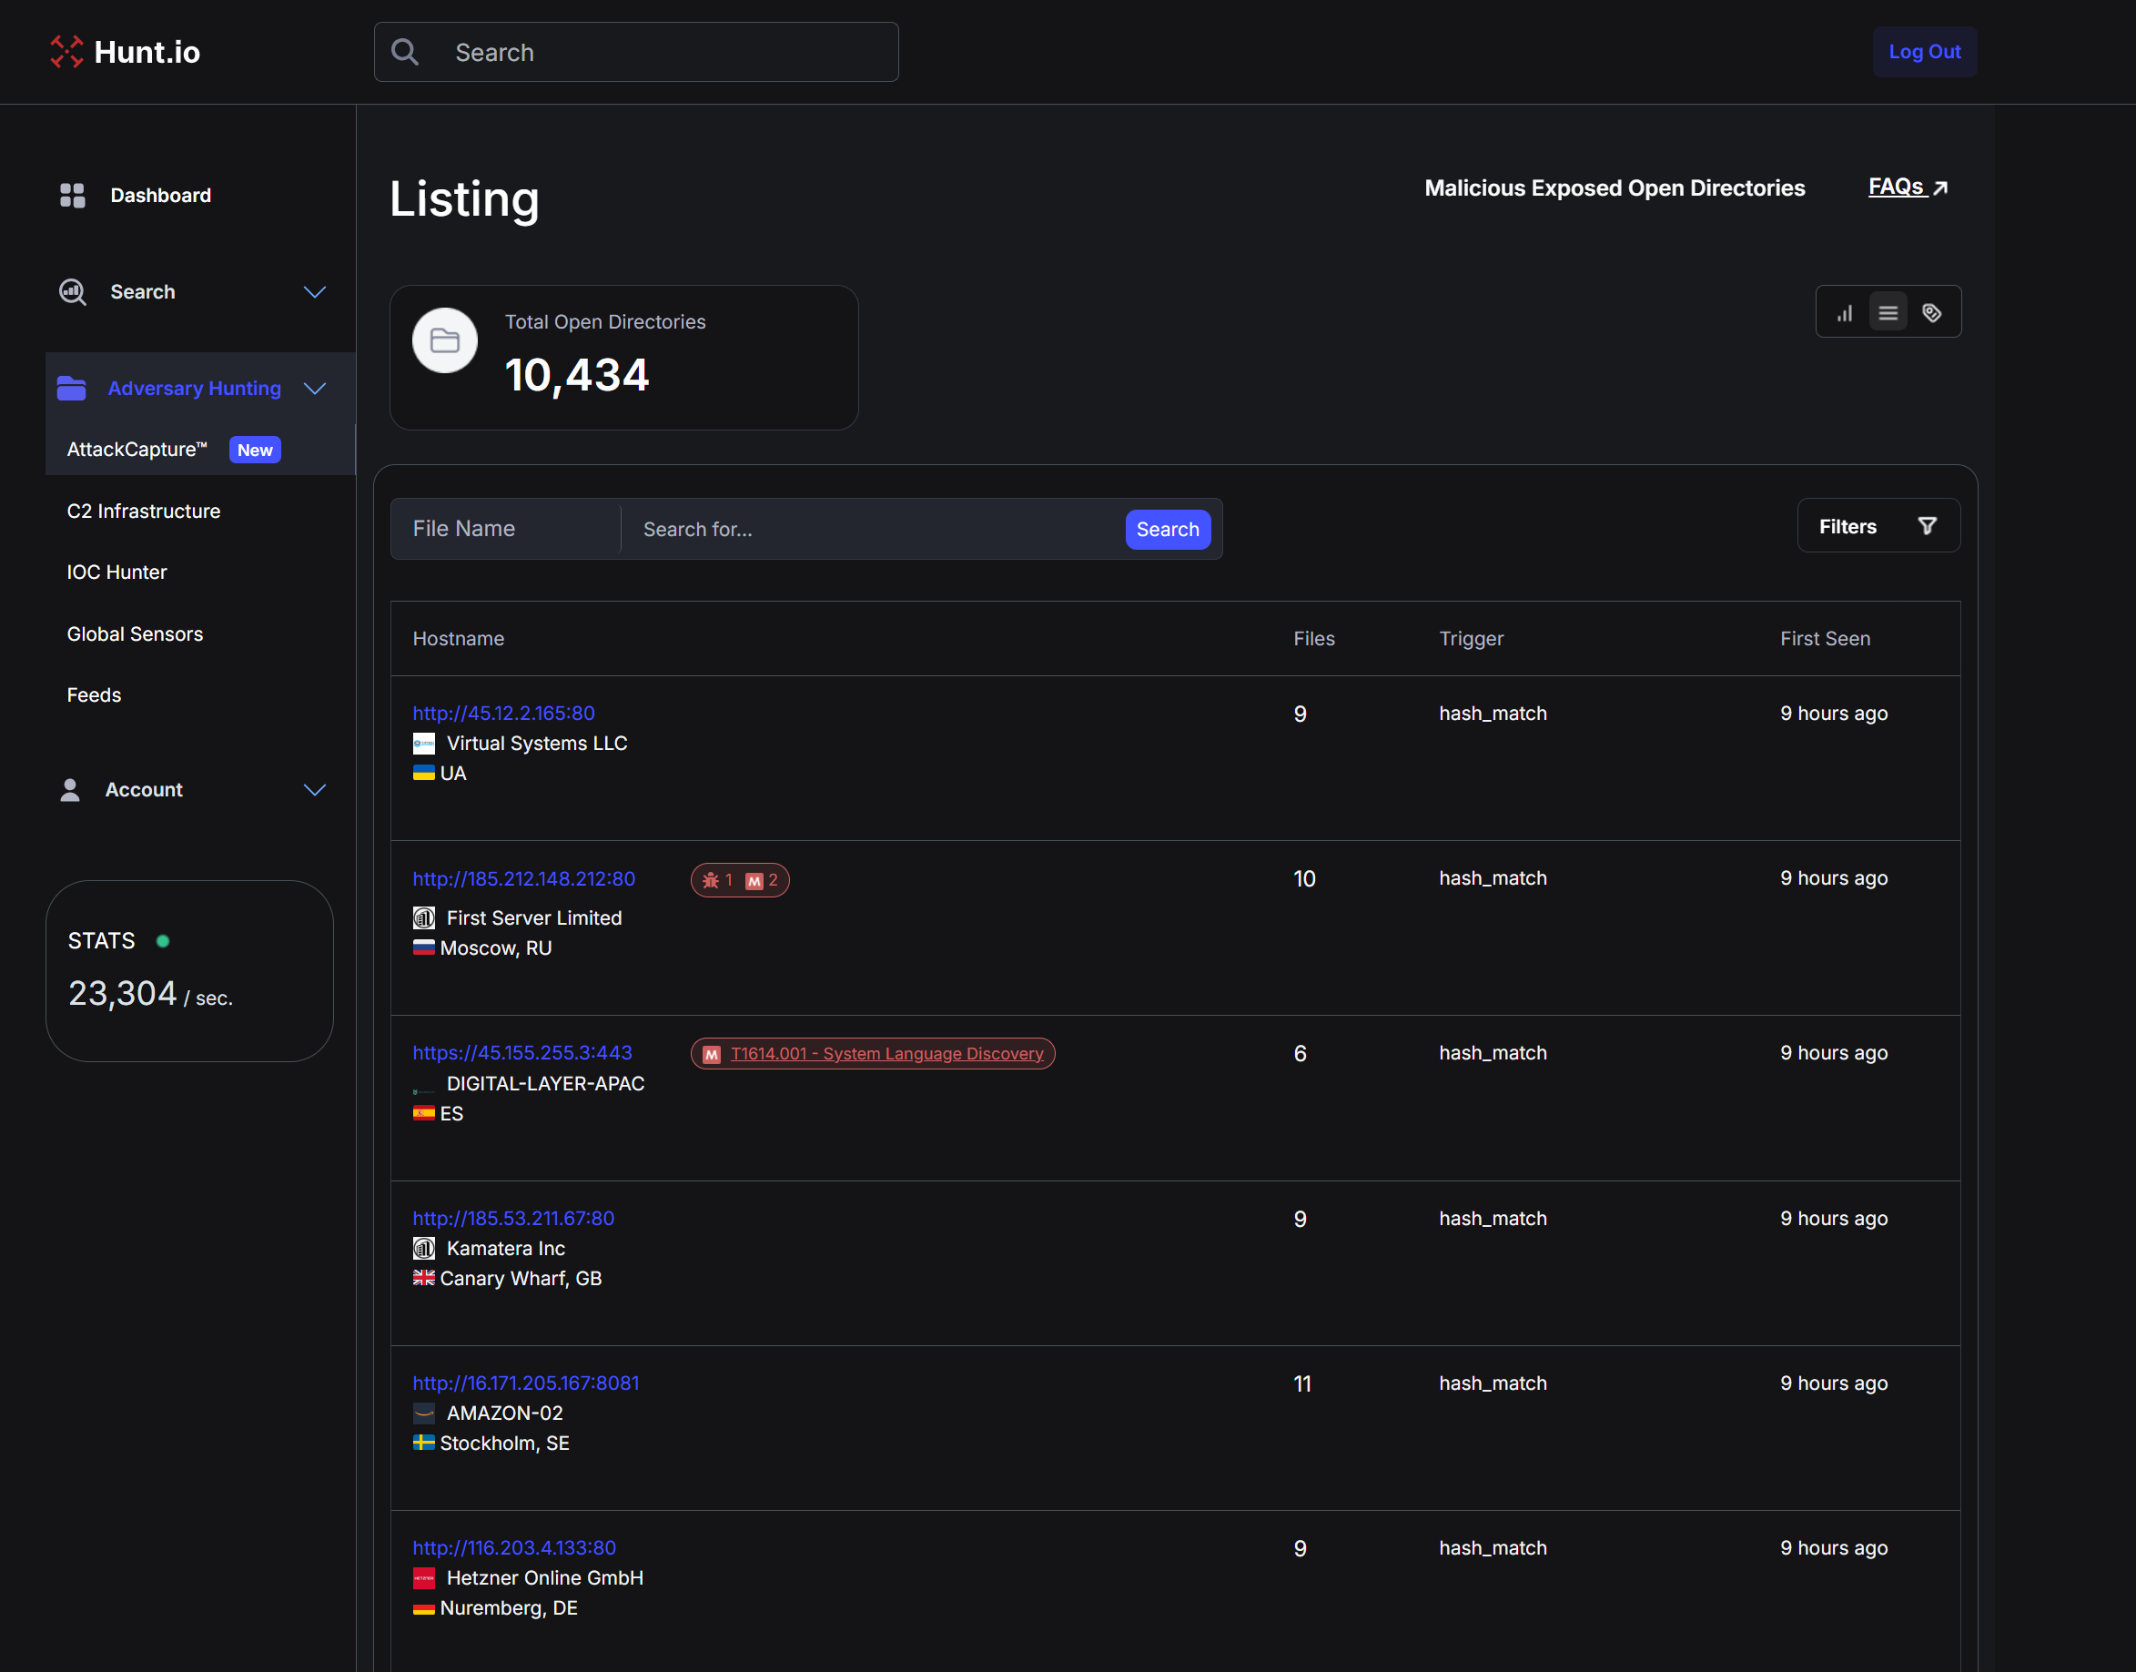Open IOC Hunter from the sidebar

[116, 572]
